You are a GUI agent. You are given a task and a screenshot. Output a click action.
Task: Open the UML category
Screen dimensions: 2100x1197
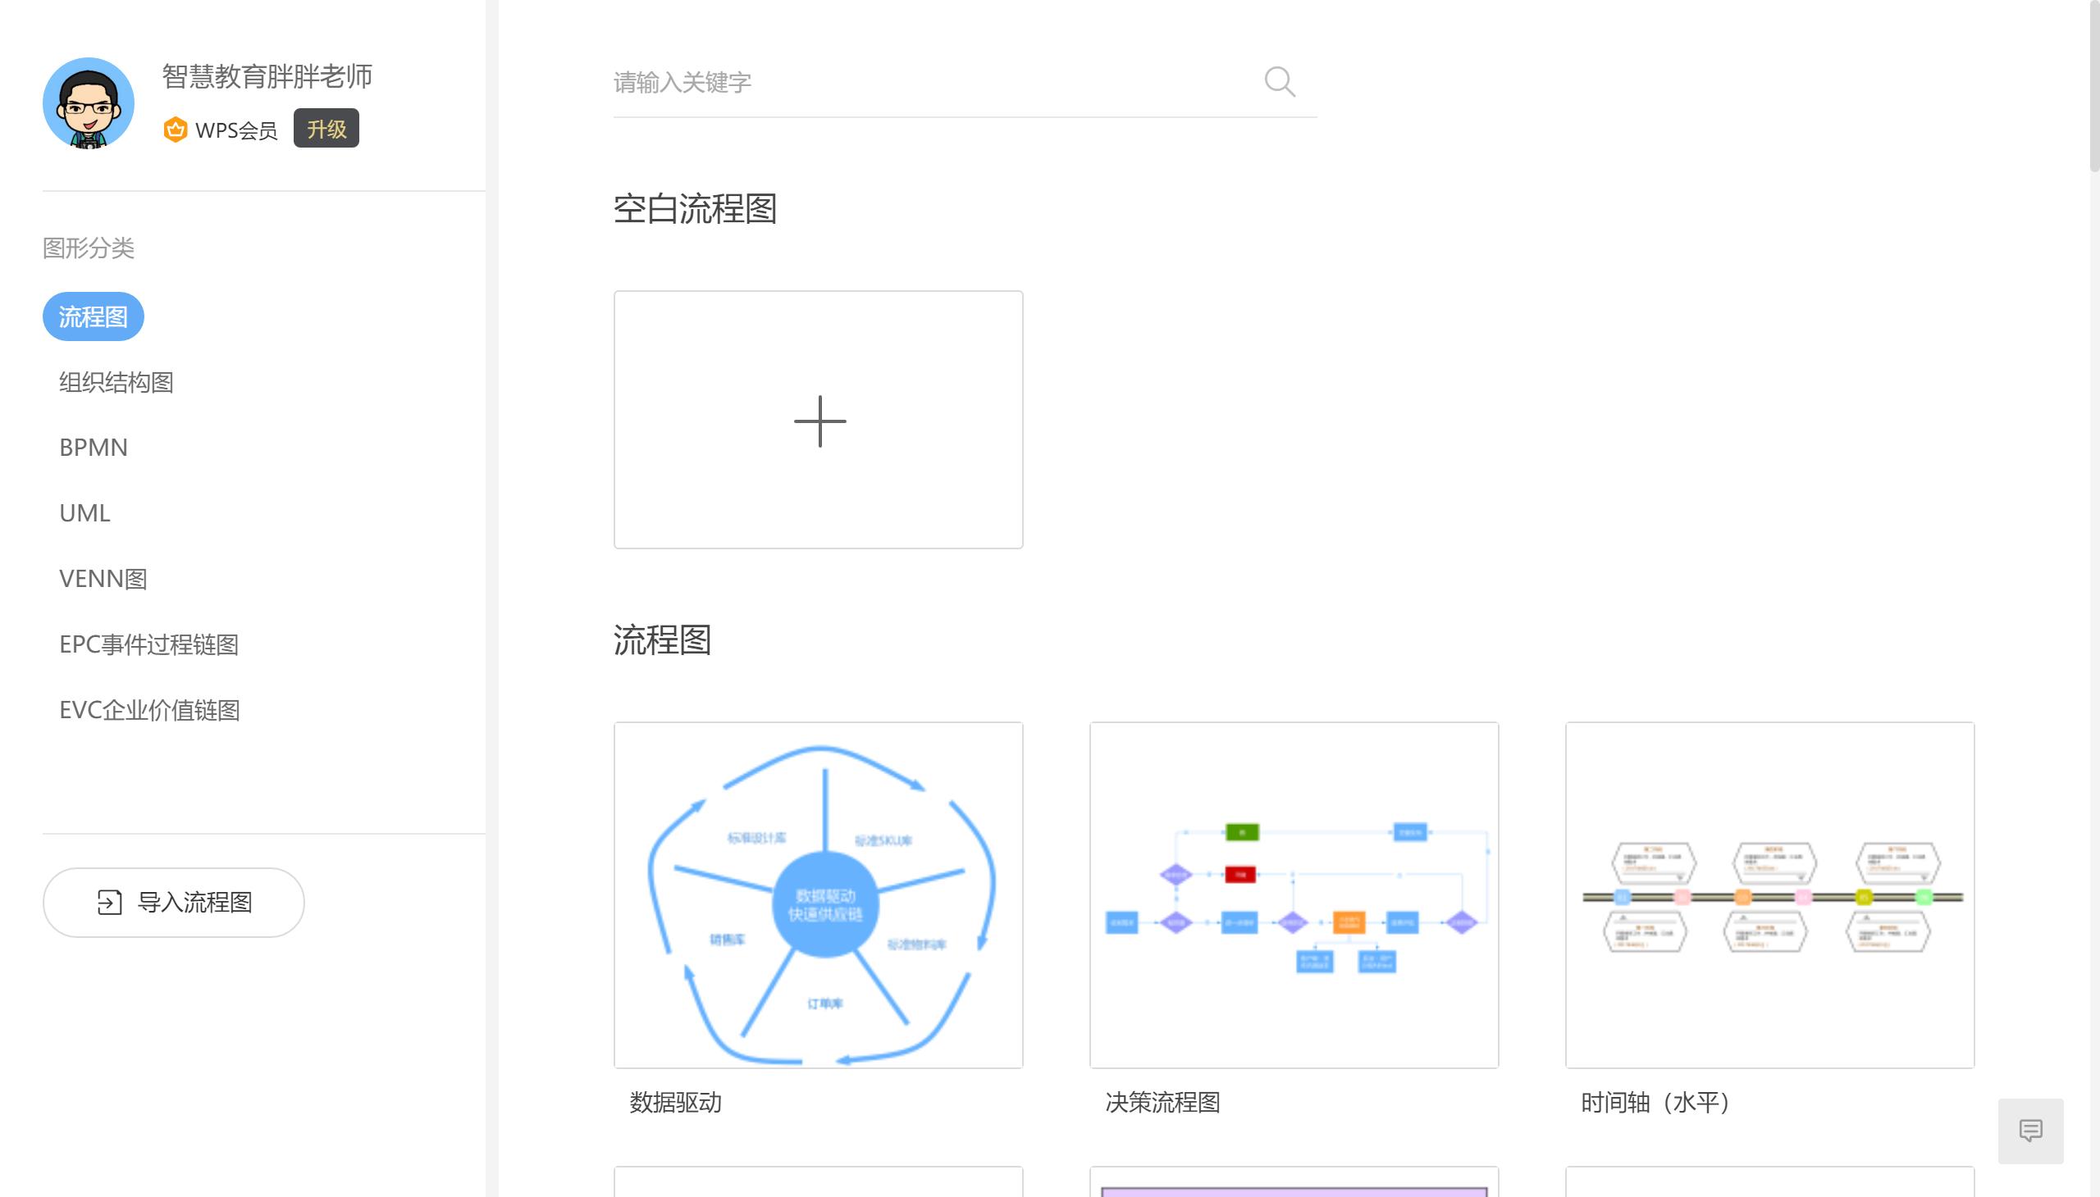(x=84, y=513)
